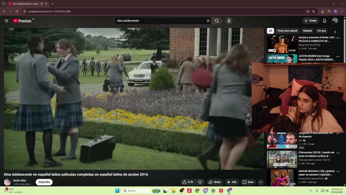This screenshot has width=346, height=195.
Task: Close the Diva Adolescente tab
Action: 46,4
